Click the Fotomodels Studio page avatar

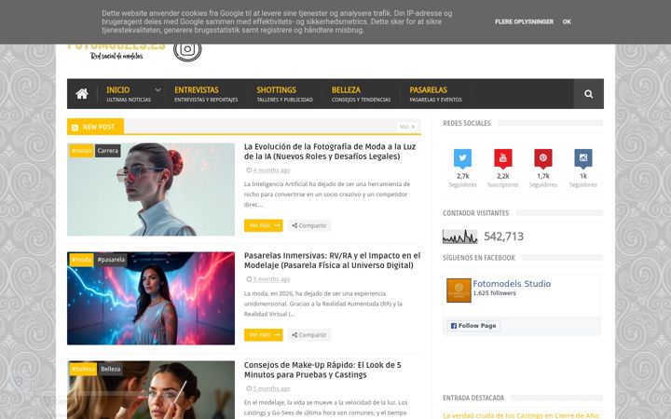[459, 291]
